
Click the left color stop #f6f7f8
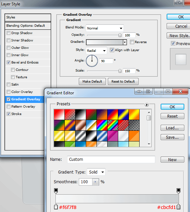56,206
